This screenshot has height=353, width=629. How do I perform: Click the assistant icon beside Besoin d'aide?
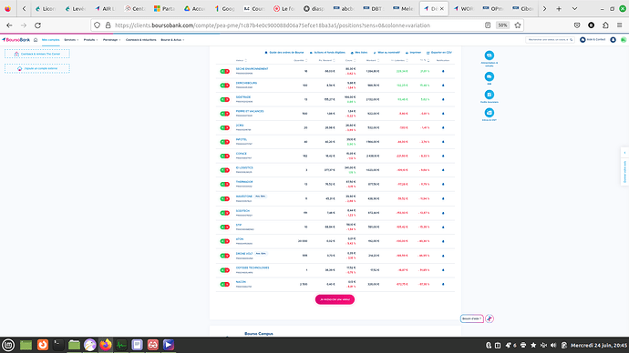tap(490, 318)
